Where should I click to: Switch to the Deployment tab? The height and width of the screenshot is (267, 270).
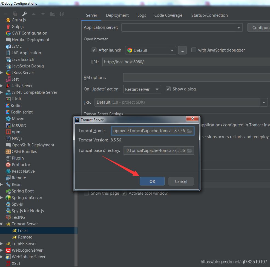click(117, 15)
